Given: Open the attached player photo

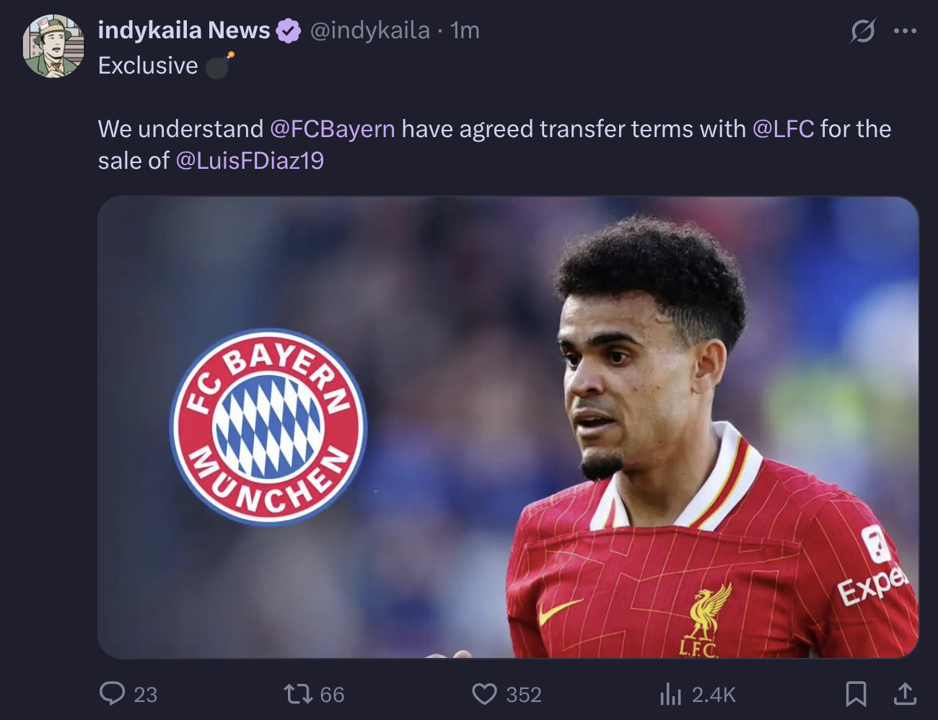Looking at the screenshot, I should point(508,427).
